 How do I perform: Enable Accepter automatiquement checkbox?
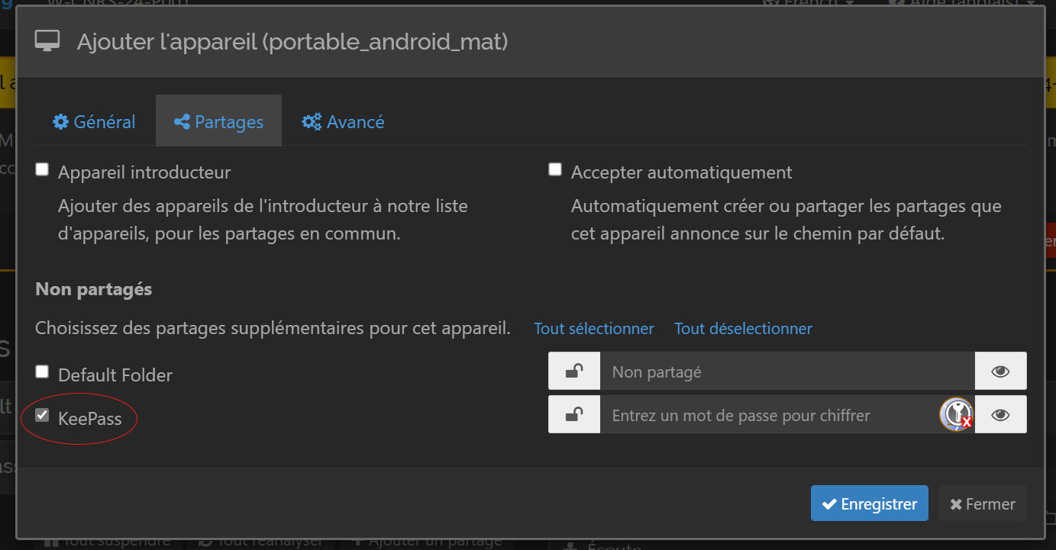(x=555, y=169)
